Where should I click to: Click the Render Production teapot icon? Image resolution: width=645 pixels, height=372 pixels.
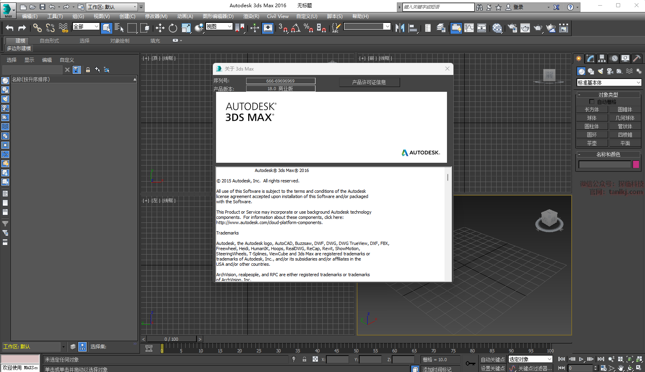click(538, 28)
